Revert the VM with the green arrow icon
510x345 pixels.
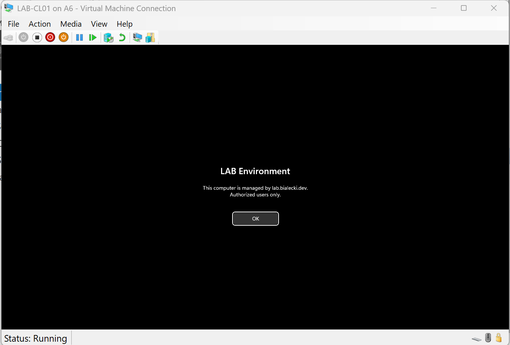tap(122, 37)
